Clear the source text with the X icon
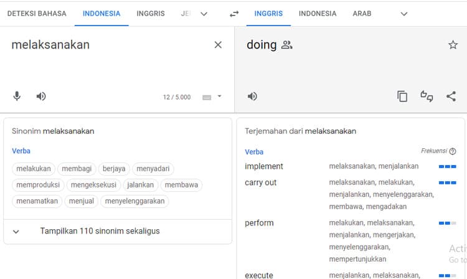 [x=218, y=45]
